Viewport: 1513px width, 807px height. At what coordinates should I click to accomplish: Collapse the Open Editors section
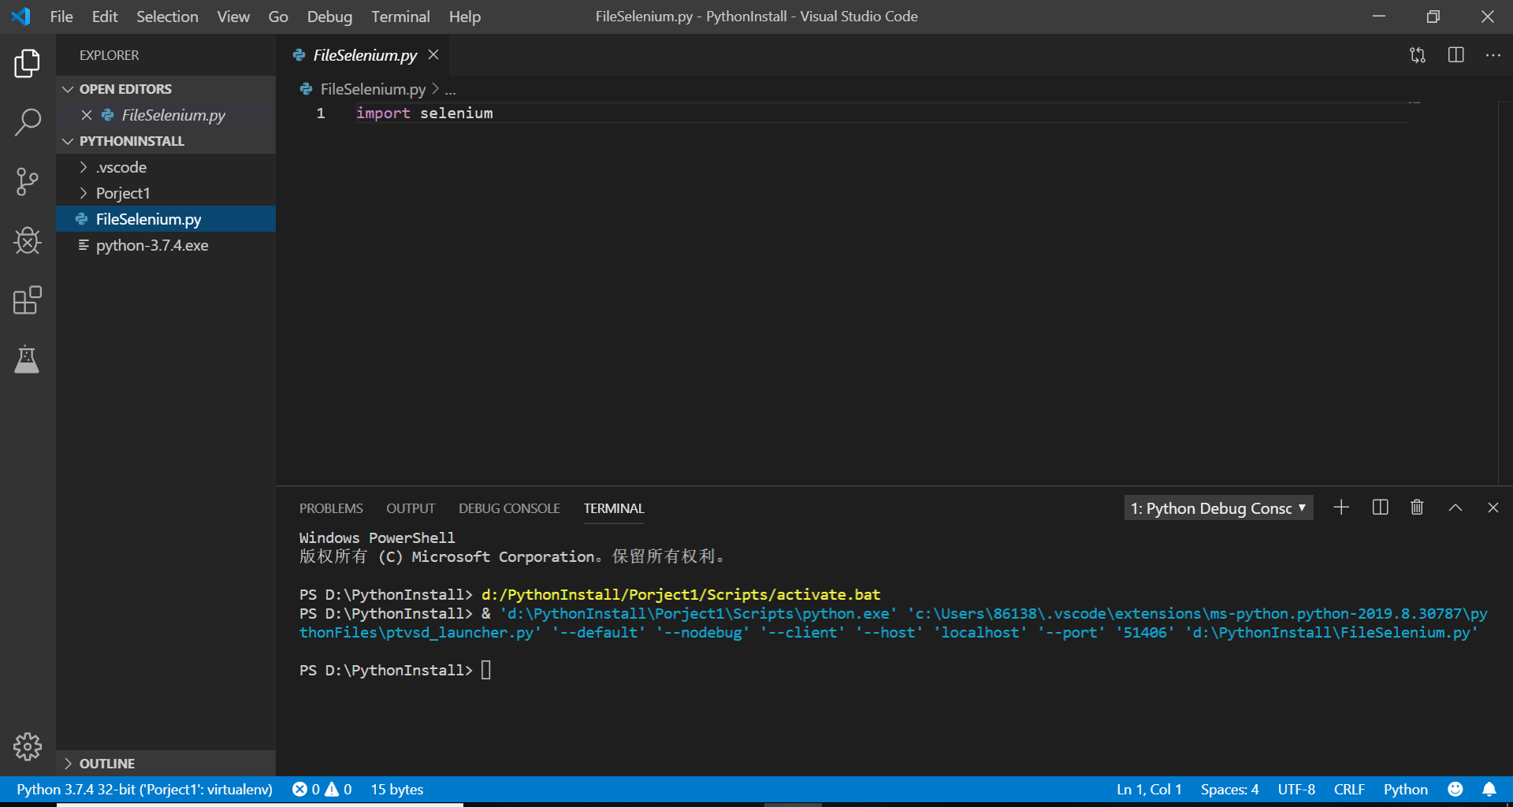tap(68, 89)
